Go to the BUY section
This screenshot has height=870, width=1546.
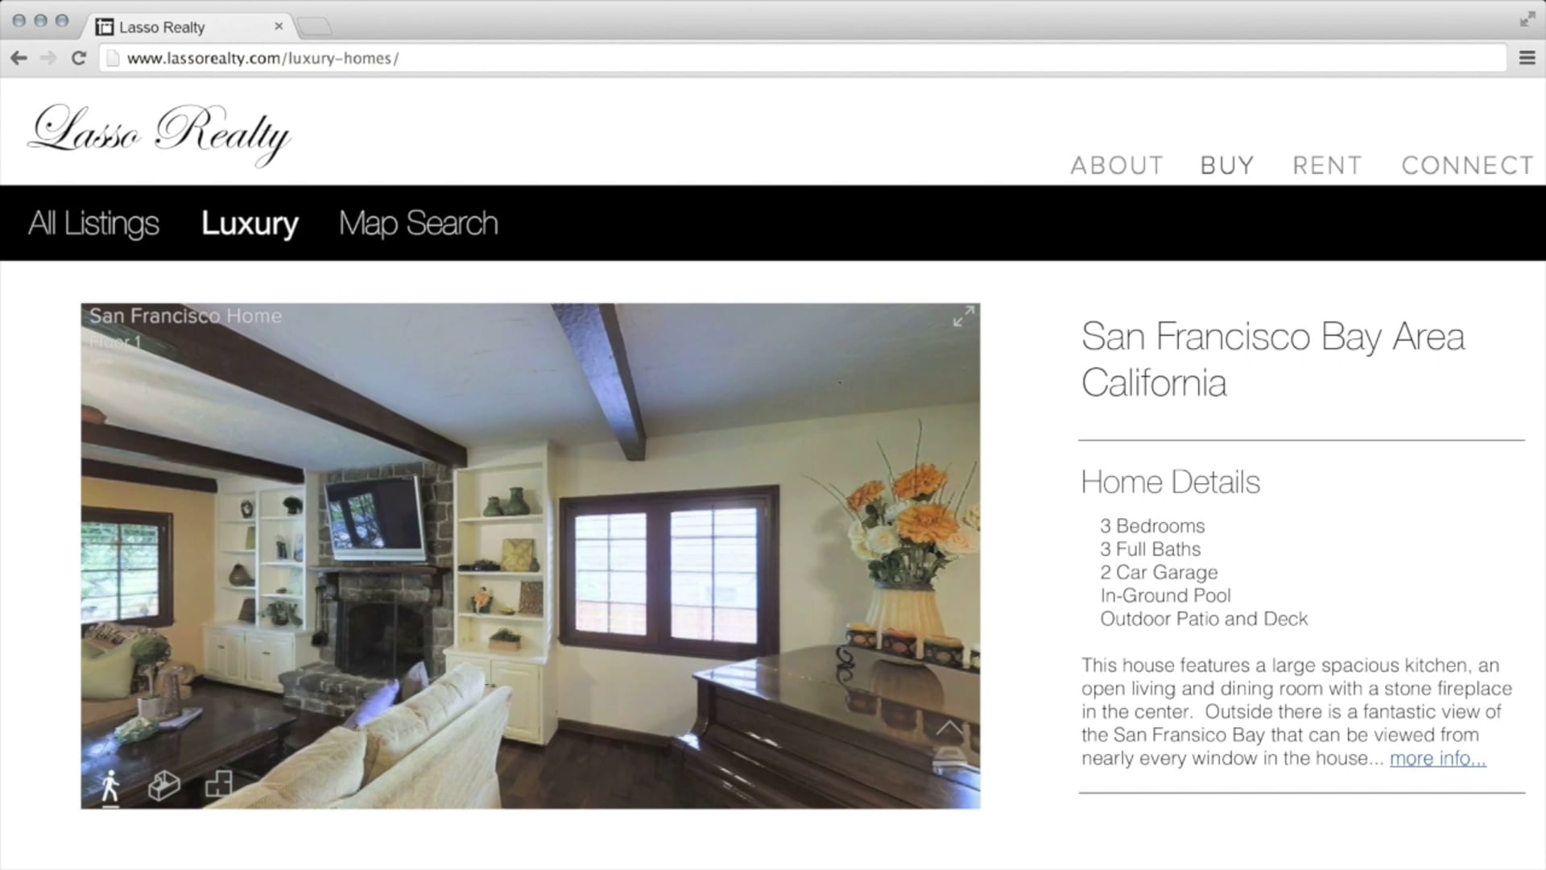point(1226,165)
